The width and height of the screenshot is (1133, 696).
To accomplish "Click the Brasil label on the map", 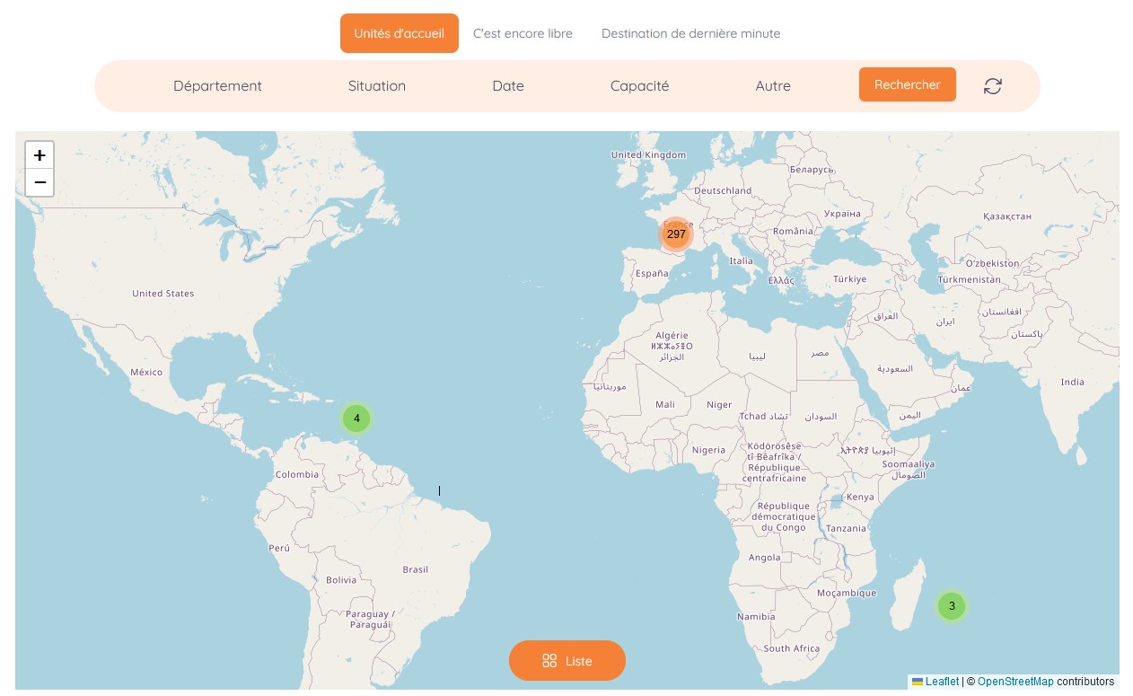I will pyautogui.click(x=416, y=569).
